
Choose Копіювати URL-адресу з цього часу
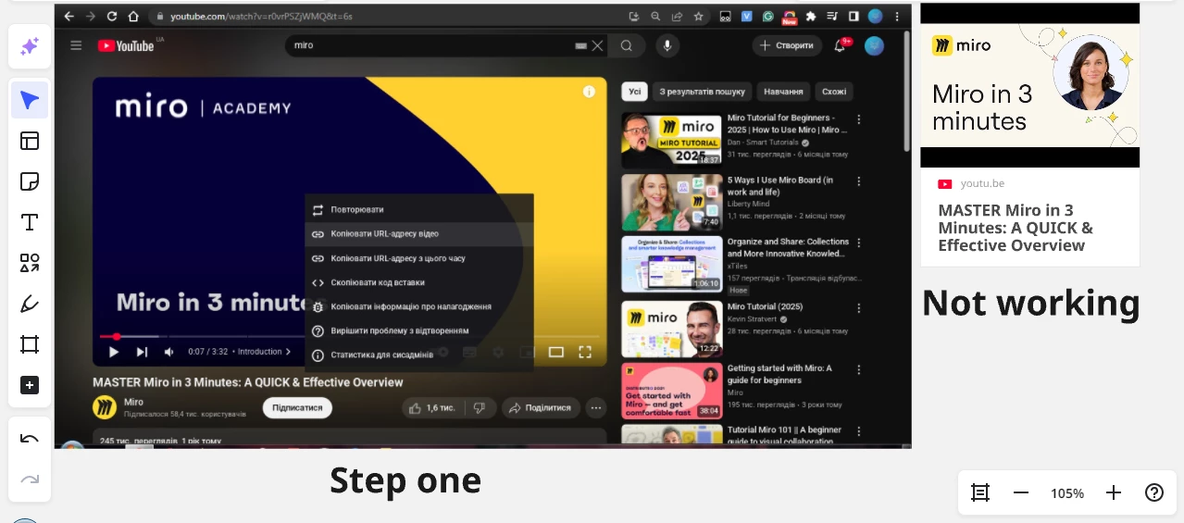pyautogui.click(x=419, y=258)
